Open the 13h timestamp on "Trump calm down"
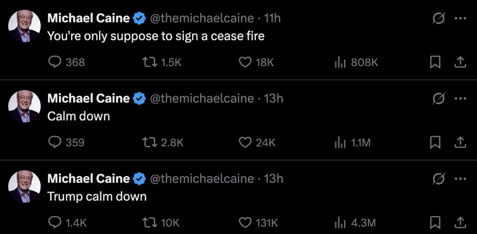477x234 pixels. point(274,179)
